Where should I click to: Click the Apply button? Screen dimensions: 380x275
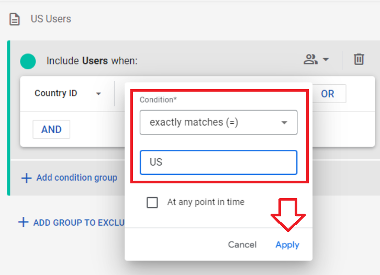[x=287, y=245]
